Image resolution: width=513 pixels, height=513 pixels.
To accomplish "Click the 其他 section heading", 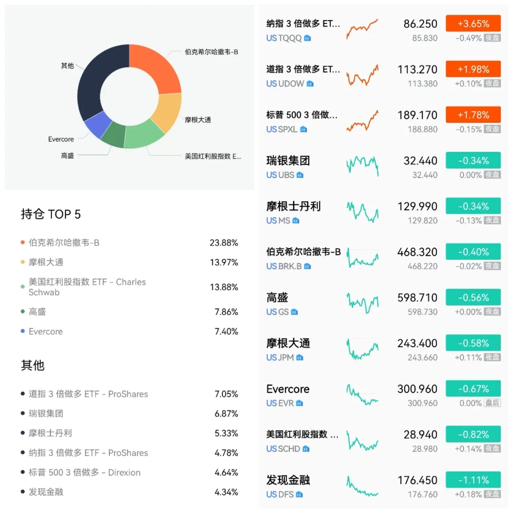I will (32, 365).
